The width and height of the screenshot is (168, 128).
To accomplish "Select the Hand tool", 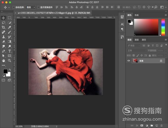I will click(3, 61).
